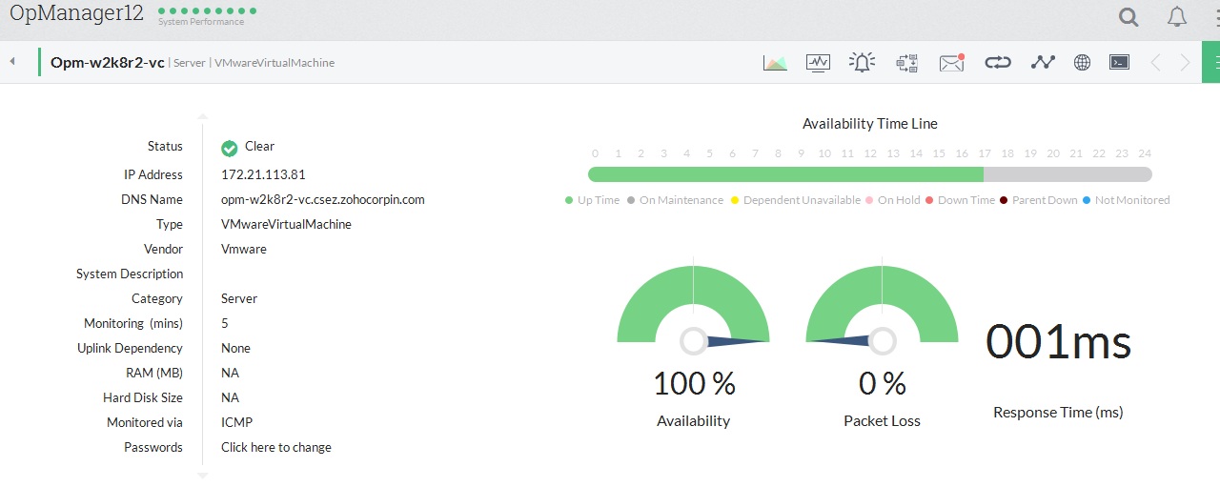Open the alarm bell siren icon

tap(862, 63)
